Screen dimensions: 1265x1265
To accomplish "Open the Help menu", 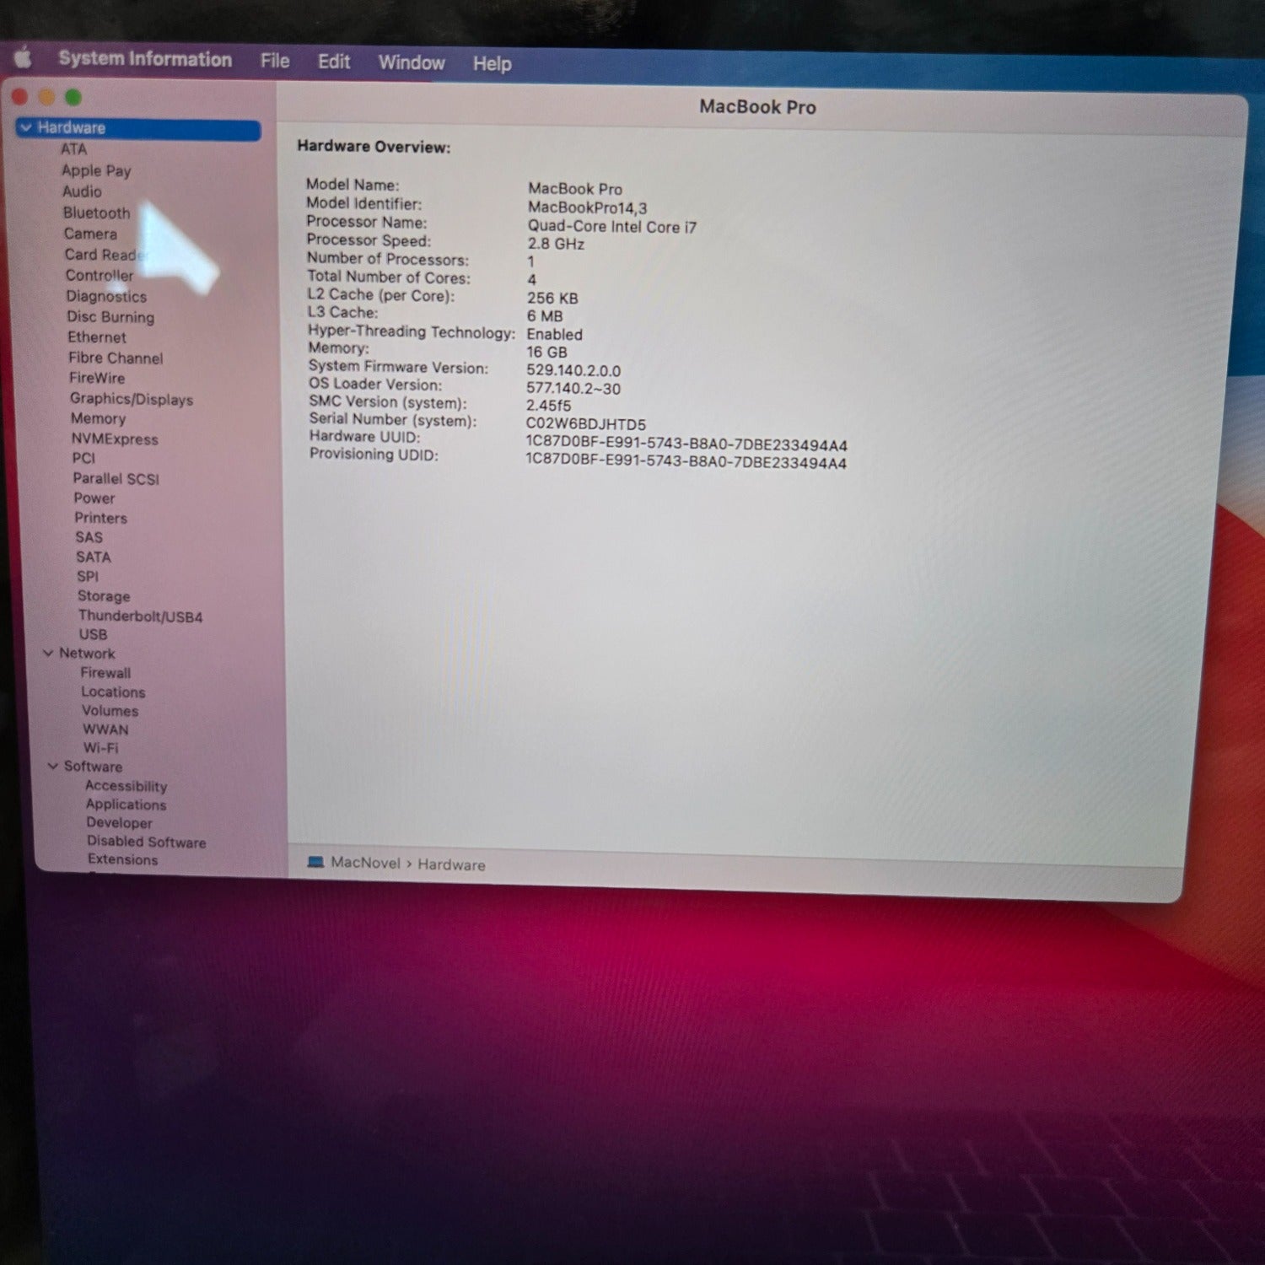I will pyautogui.click(x=492, y=63).
